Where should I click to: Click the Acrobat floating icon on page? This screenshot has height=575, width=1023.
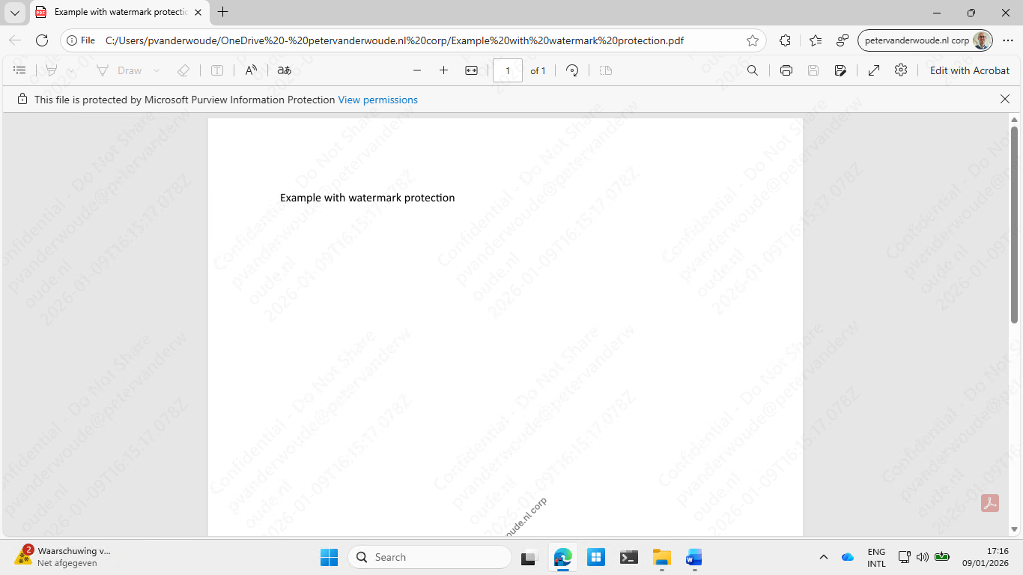tap(990, 503)
